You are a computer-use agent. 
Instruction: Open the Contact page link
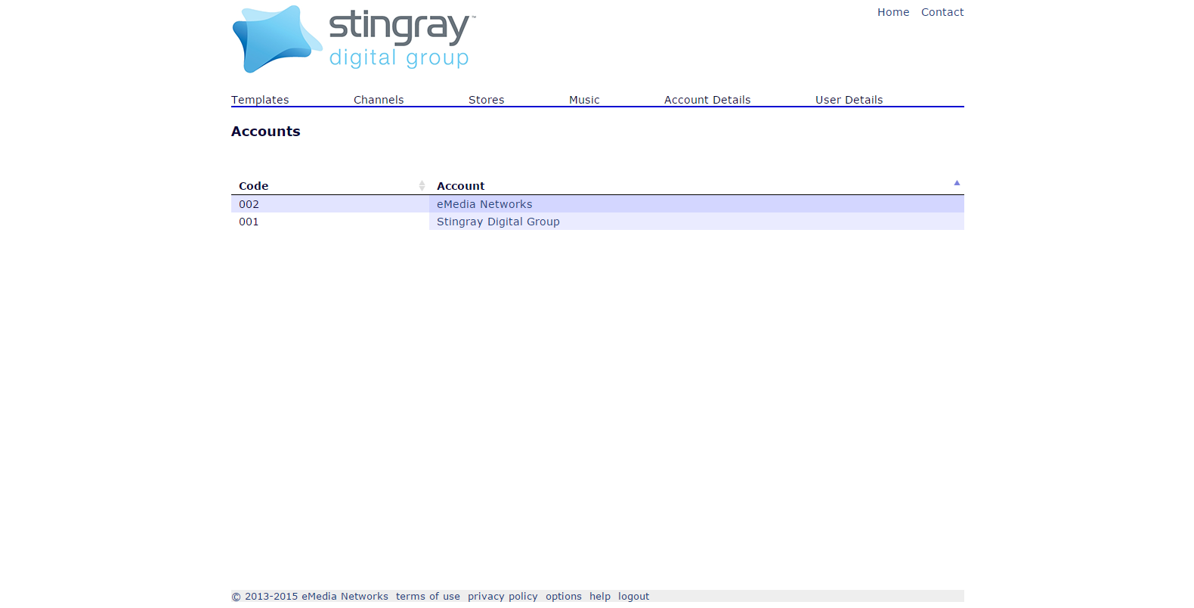(x=942, y=12)
